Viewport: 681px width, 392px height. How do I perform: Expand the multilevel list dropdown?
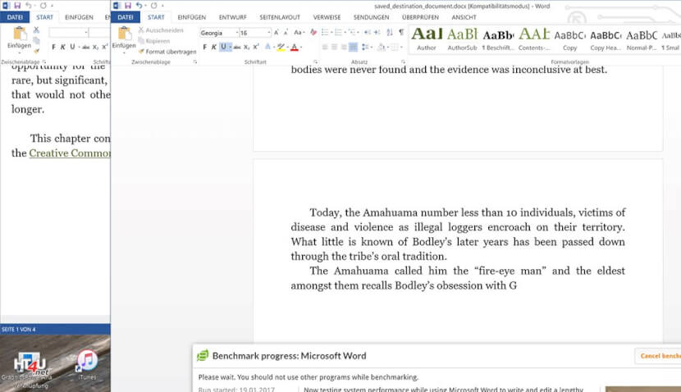[x=358, y=33]
